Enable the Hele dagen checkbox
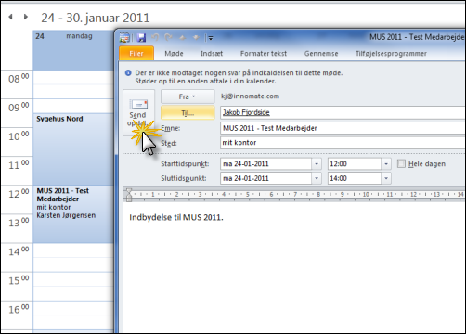Screen dimensions: 466x334 tap(401, 163)
